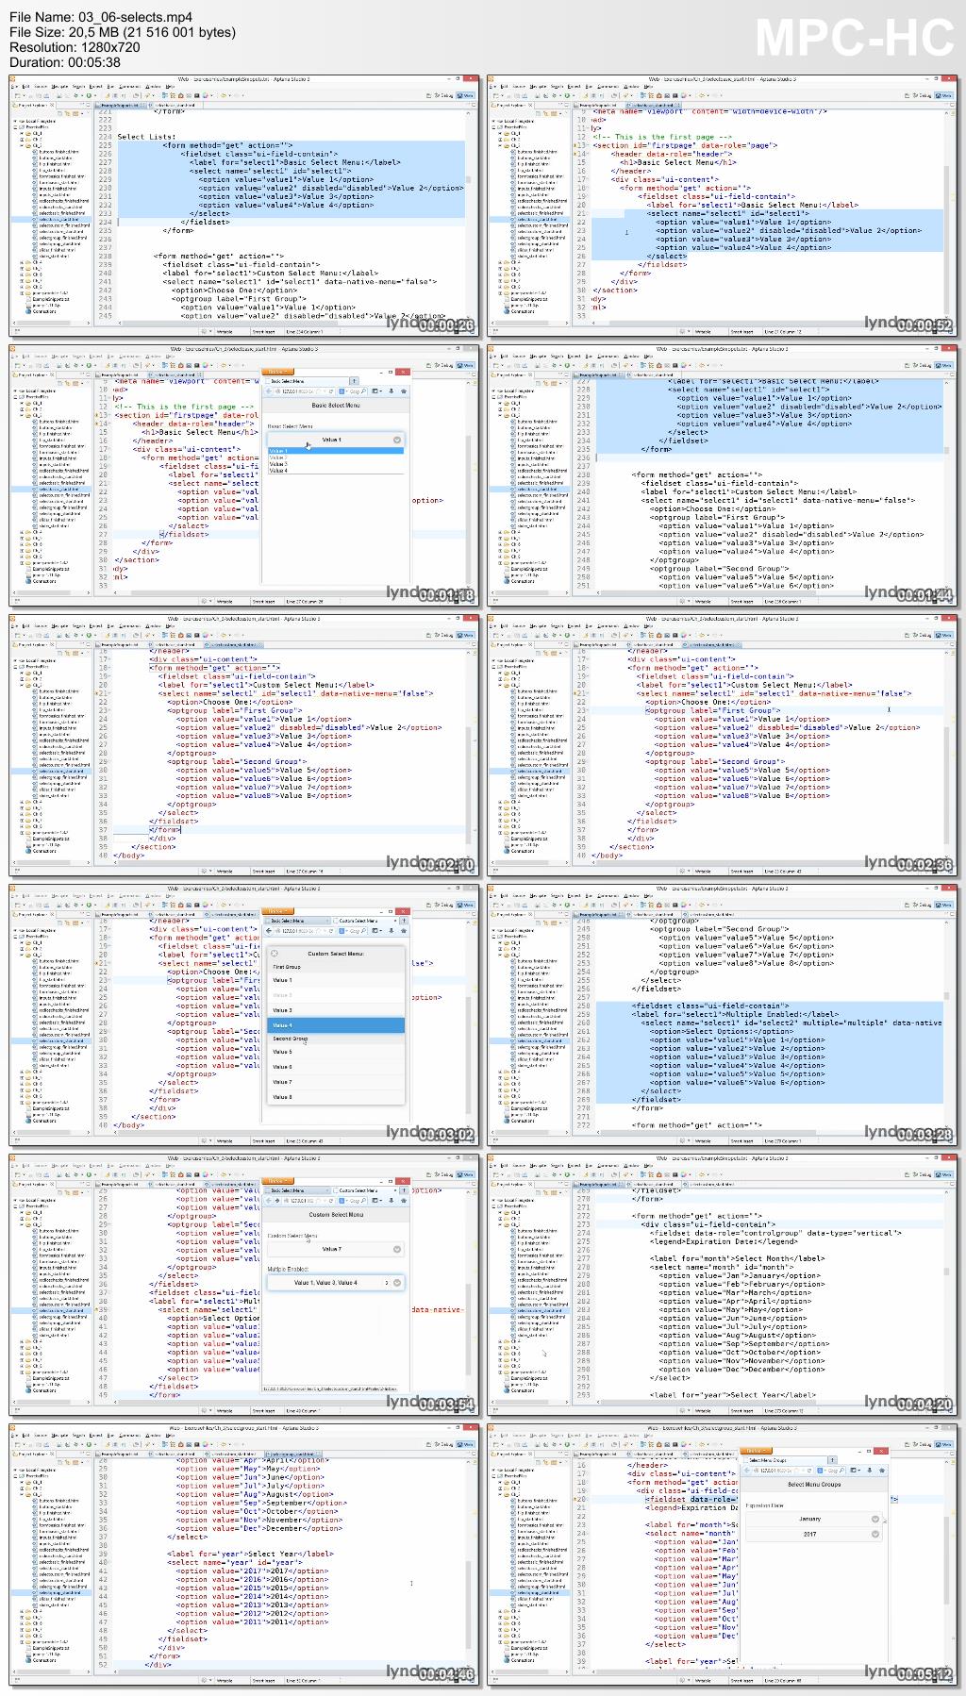Click the Web perspective button in the 00:00:26 frame
The image size is (966, 1696).
(x=467, y=95)
